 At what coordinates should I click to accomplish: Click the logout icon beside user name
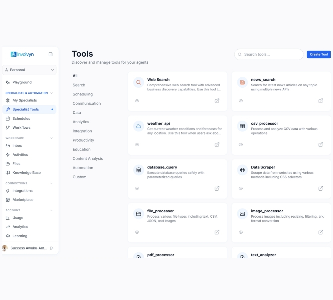[x=52, y=248]
